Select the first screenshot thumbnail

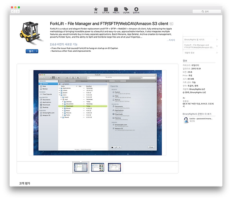(x=81, y=167)
